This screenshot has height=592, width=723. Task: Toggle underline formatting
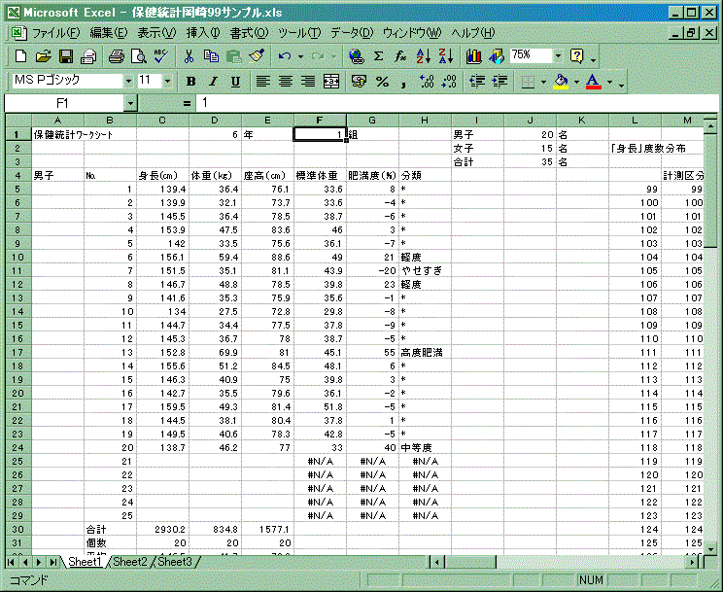(x=235, y=82)
